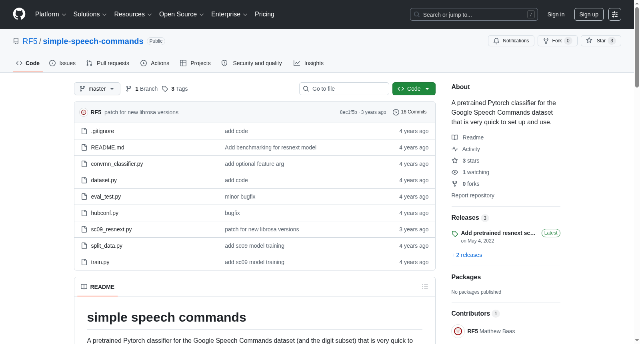Click in the Go to file field

click(x=344, y=89)
